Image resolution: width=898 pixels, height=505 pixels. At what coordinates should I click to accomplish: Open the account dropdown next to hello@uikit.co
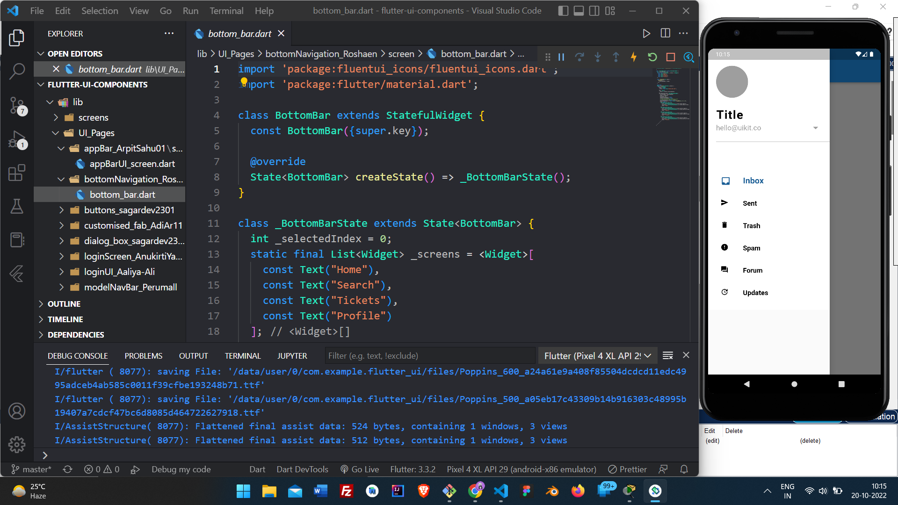[x=815, y=128]
